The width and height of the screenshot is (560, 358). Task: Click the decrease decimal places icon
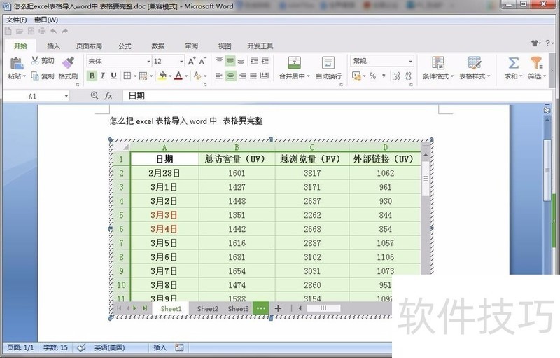coord(408,76)
